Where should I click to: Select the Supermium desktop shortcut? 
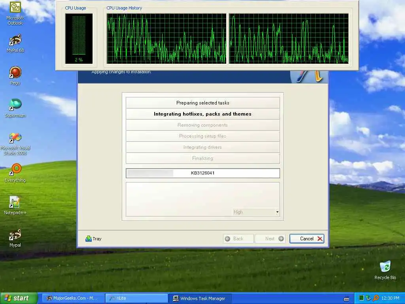tap(15, 108)
